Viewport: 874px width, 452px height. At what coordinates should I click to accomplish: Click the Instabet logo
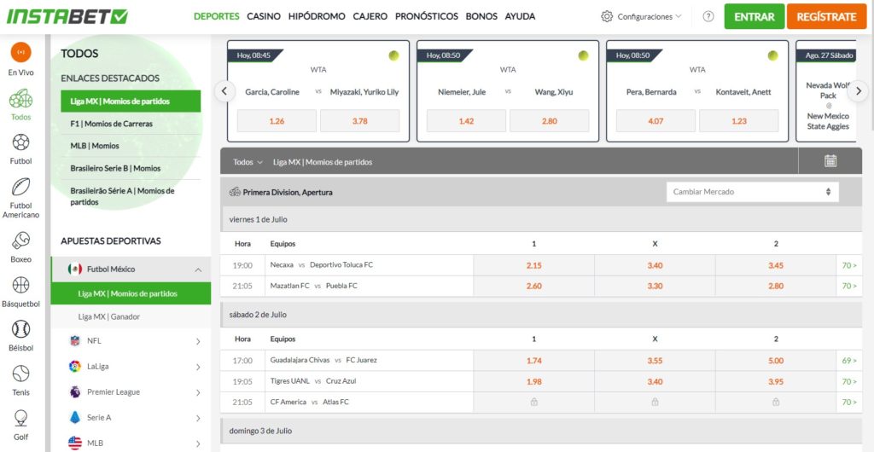[67, 17]
